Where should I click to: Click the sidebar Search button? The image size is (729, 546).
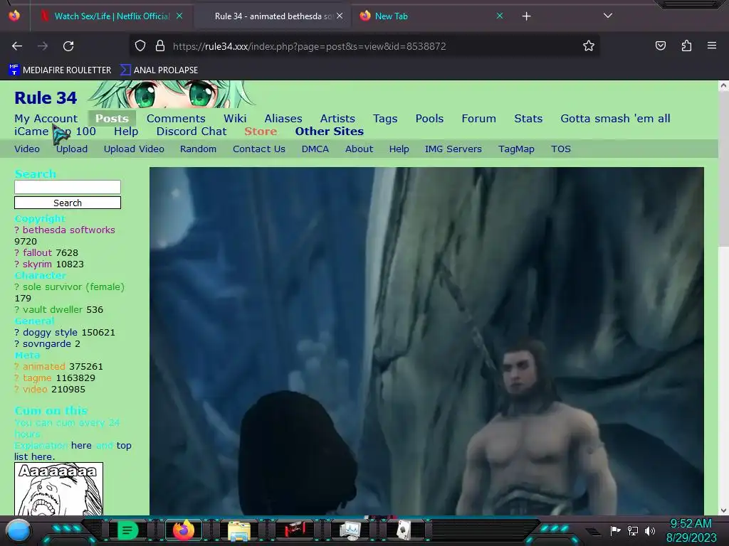(x=68, y=203)
